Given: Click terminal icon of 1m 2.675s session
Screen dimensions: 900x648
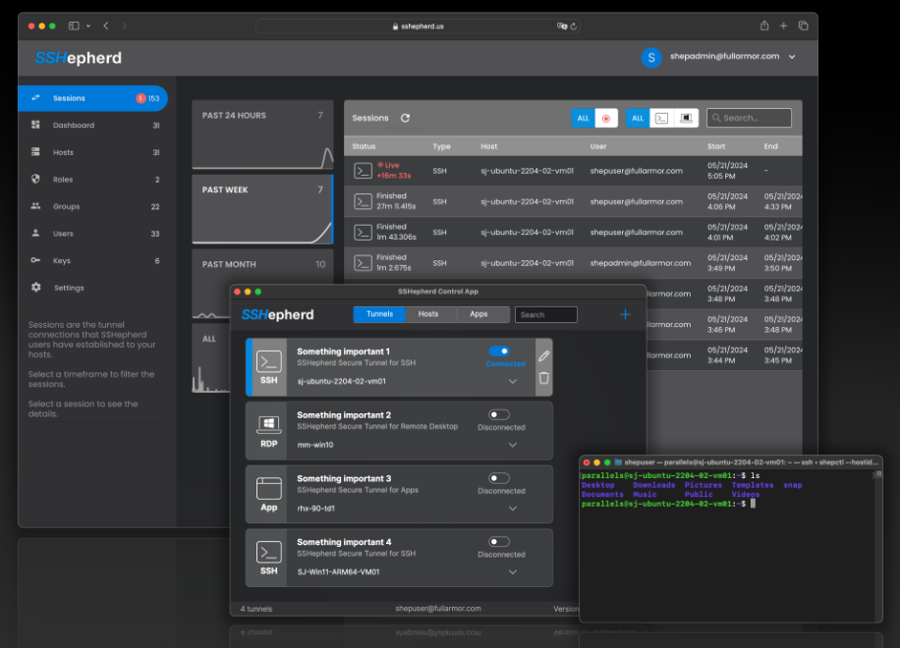Looking at the screenshot, I should pos(363,263).
